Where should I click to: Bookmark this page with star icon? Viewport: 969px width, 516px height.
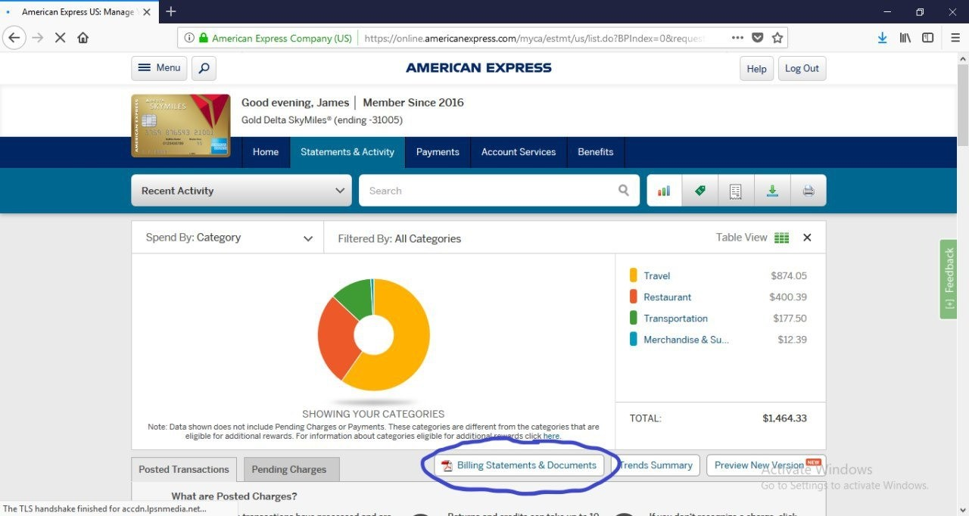(x=777, y=38)
